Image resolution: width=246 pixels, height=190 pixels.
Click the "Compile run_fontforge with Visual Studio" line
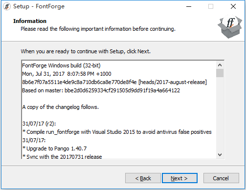pyautogui.click(x=117, y=132)
